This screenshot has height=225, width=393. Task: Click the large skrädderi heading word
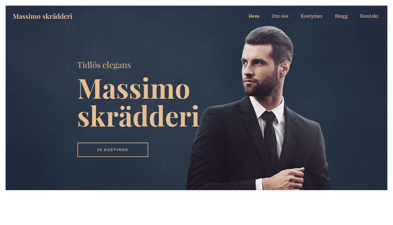pos(138,116)
